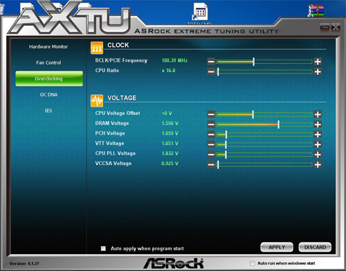Click the 1.051 V VTT value

point(170,143)
